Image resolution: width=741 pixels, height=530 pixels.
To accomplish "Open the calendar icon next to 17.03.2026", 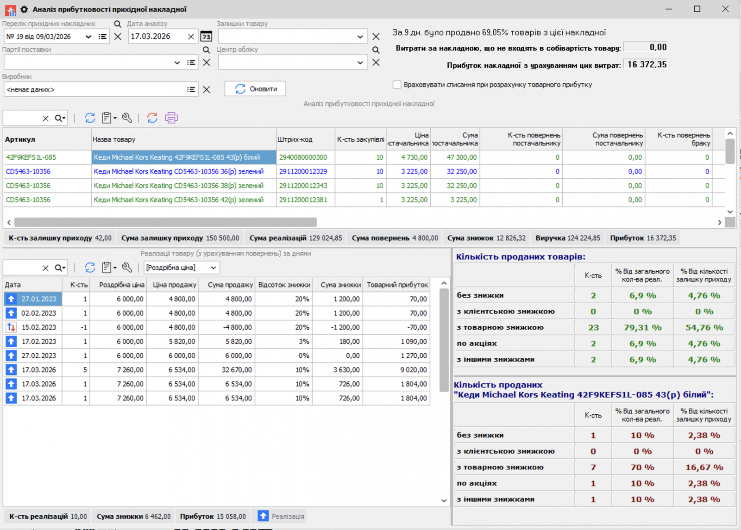I will click(x=207, y=36).
